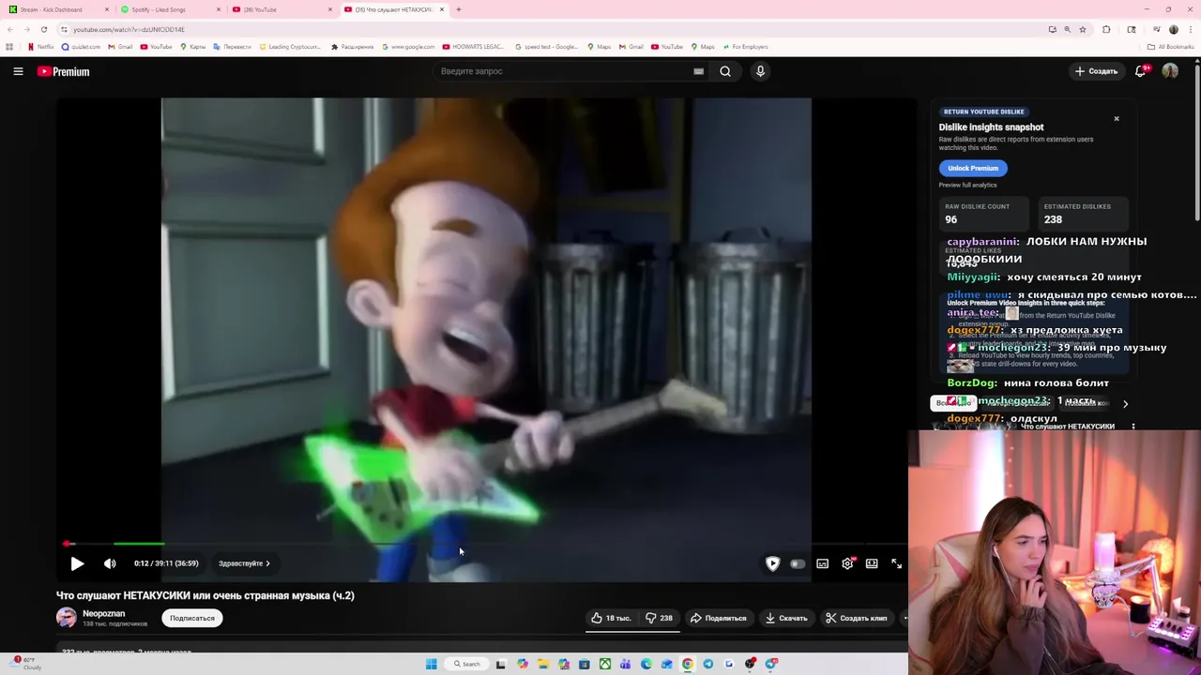Viewport: 1201px width, 675px height.
Task: Toggle subtitles in the player
Action: point(823,563)
